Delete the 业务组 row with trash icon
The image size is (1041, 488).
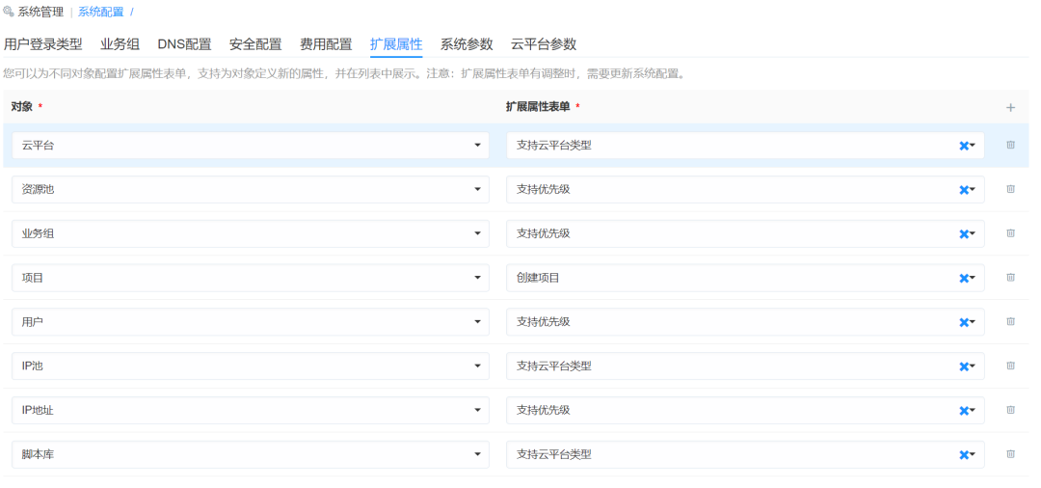coord(1010,233)
